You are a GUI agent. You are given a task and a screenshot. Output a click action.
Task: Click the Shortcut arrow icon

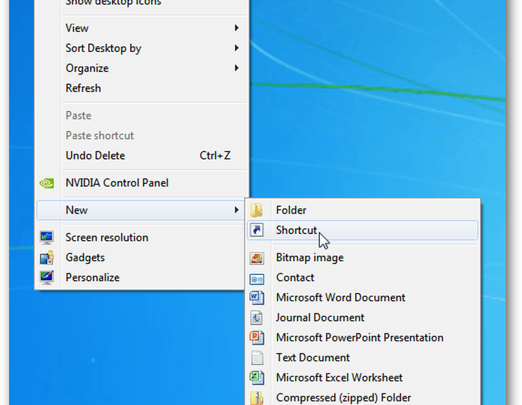coord(257,230)
